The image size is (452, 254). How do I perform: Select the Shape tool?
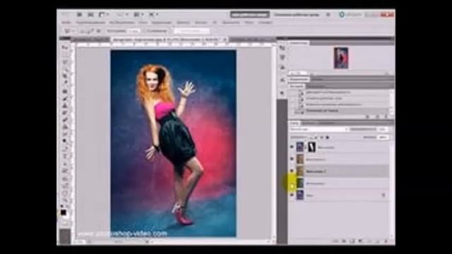(65, 171)
